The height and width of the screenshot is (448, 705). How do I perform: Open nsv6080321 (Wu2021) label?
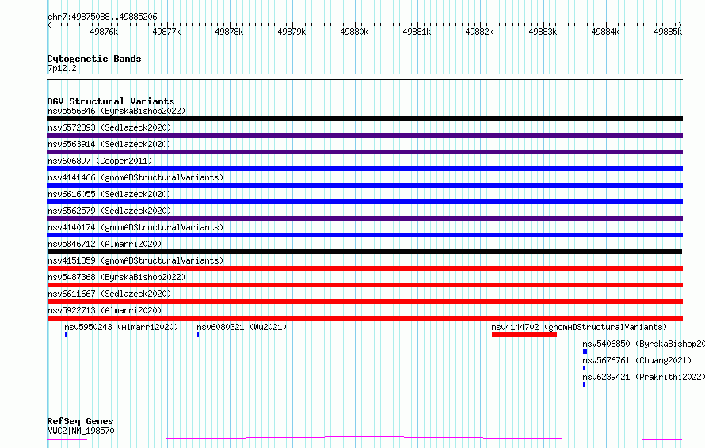tap(242, 327)
